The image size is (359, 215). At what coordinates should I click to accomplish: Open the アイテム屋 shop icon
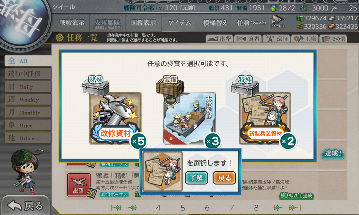[277, 21]
